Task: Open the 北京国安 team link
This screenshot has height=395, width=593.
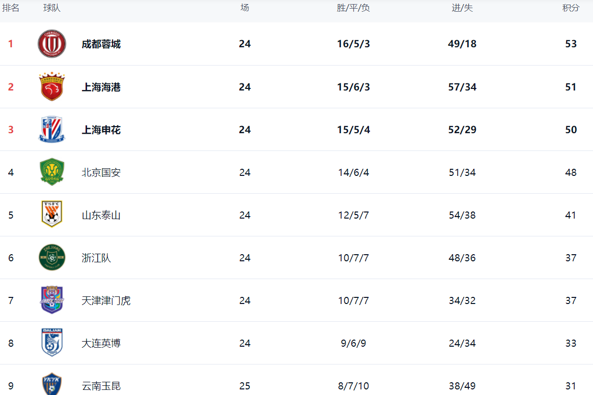Action: coord(101,173)
